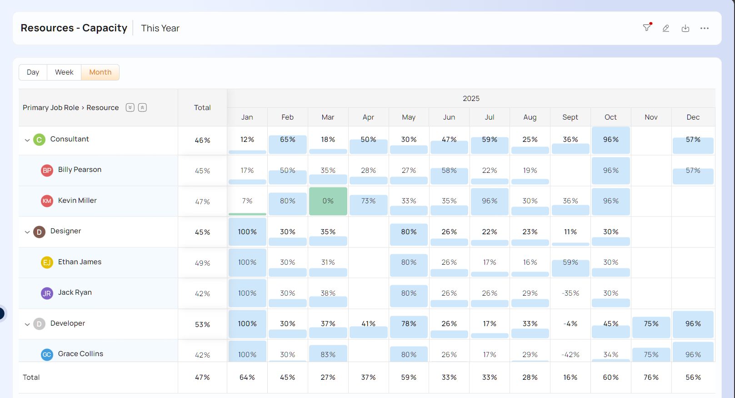
Task: Click Billy Pearson's BP avatar
Action: [x=47, y=171]
